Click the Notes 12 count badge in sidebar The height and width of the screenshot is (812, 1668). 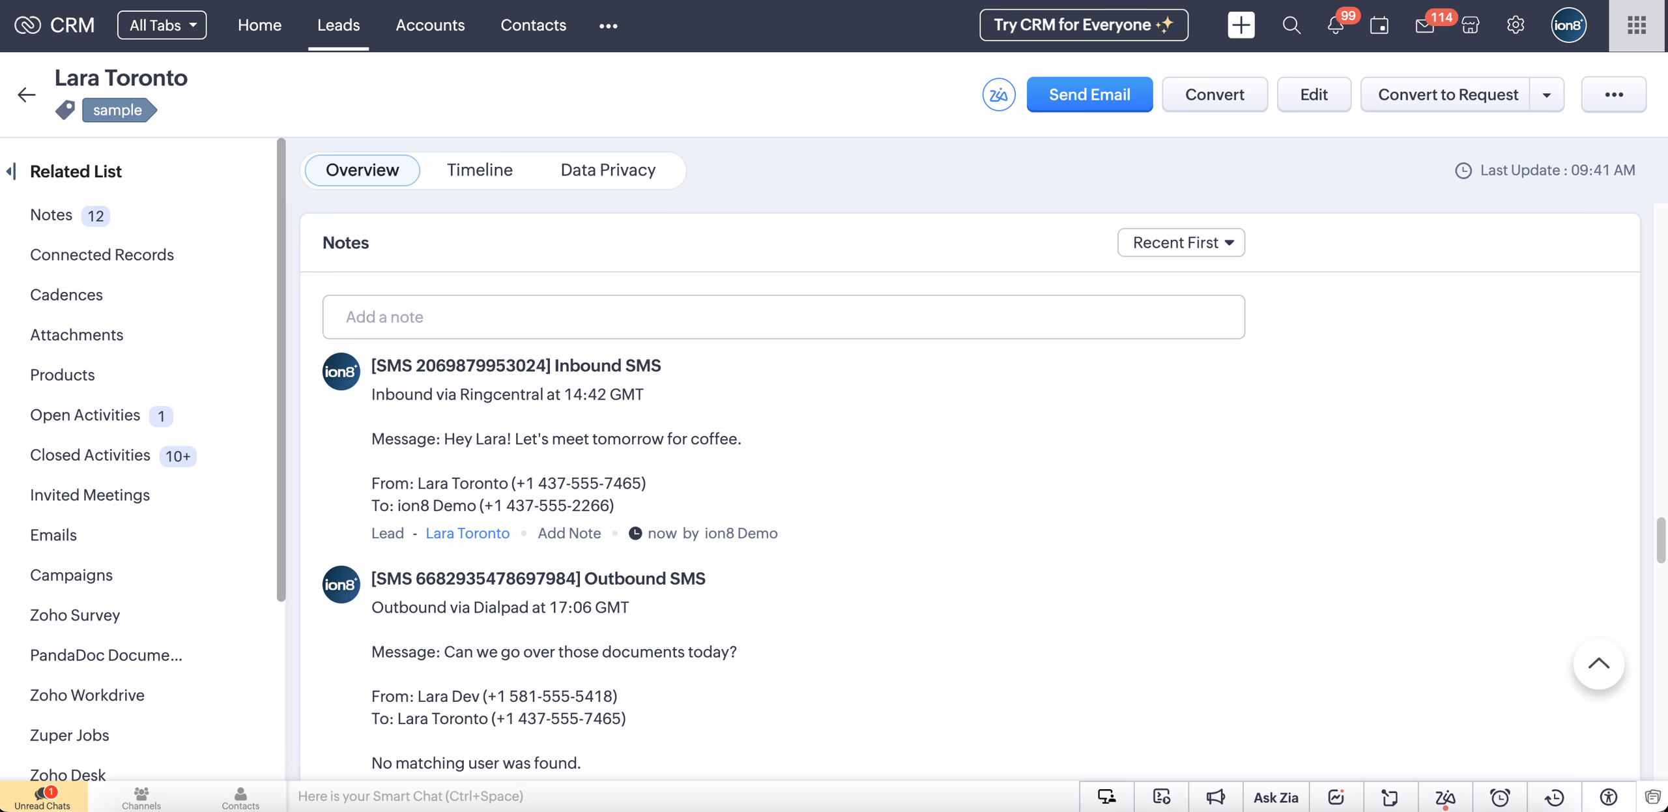pos(95,215)
